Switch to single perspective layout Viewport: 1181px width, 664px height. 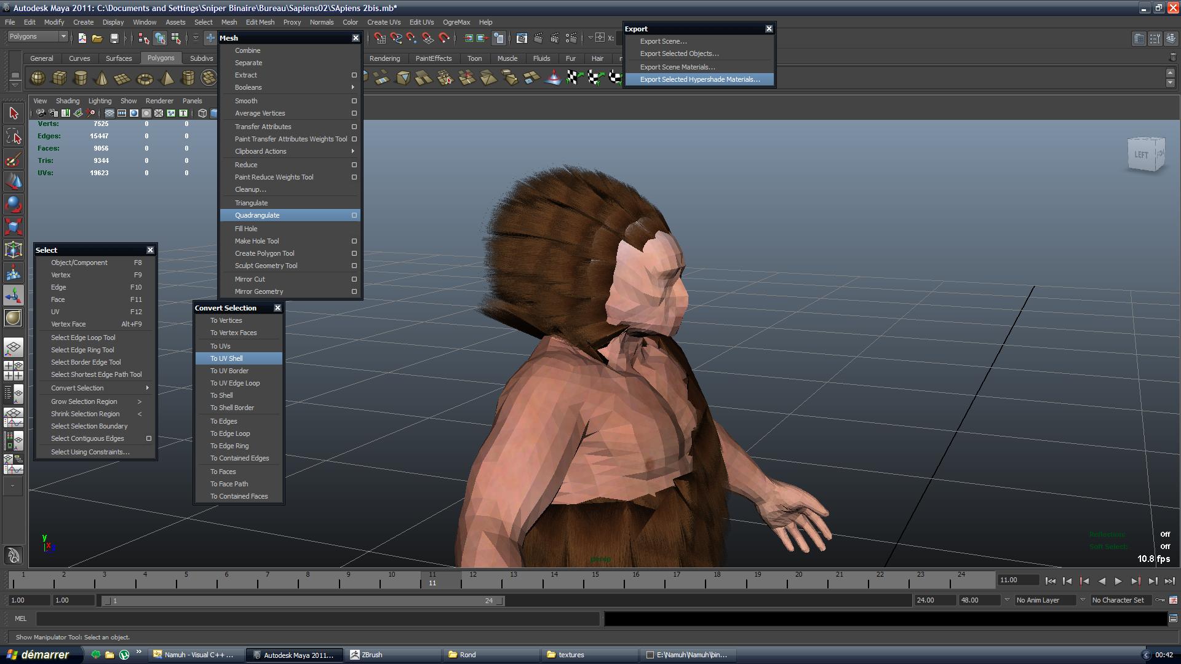click(x=14, y=347)
